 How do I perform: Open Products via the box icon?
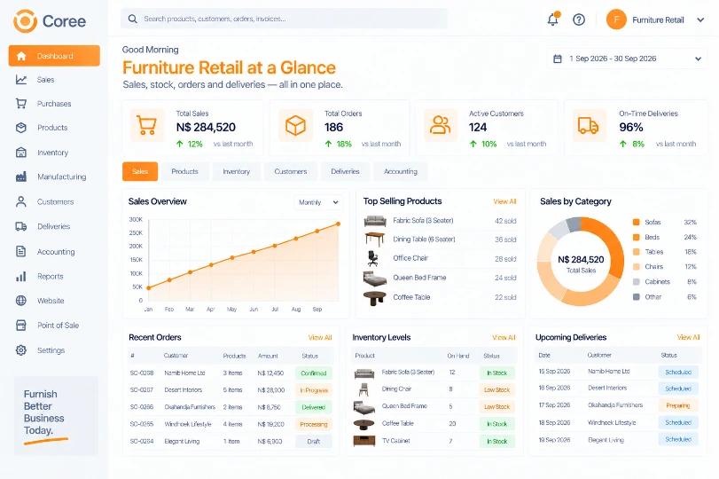[x=21, y=128]
